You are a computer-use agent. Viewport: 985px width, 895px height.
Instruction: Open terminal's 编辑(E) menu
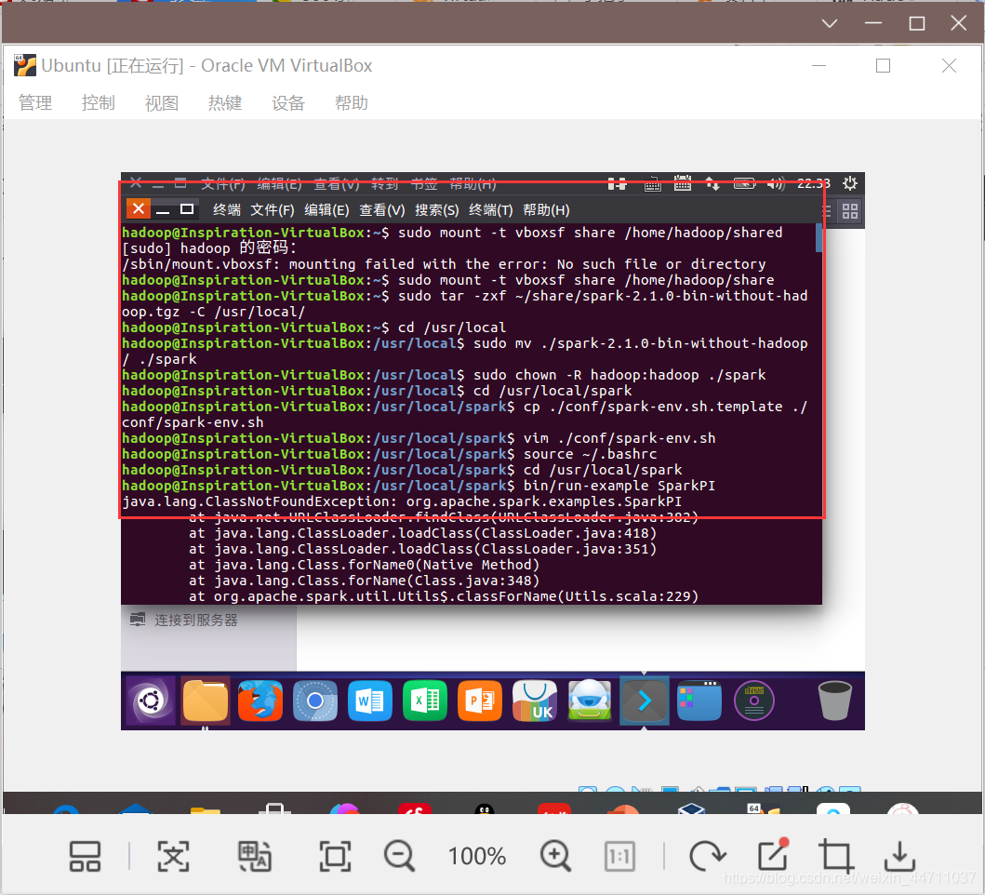[326, 210]
